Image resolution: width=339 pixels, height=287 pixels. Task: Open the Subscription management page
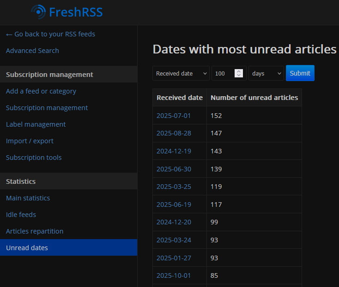point(47,108)
